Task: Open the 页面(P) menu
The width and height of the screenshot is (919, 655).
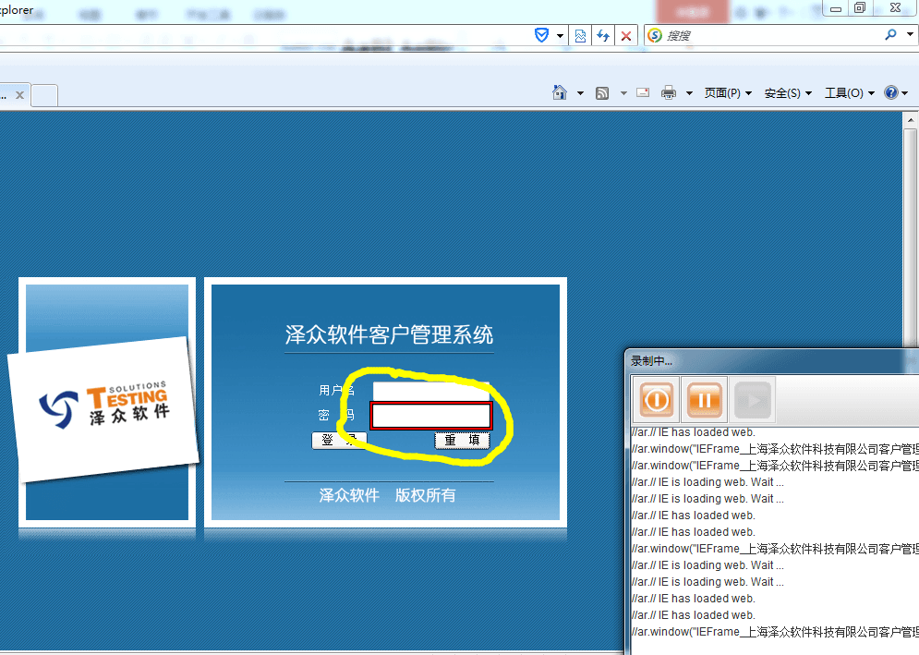Action: 728,93
